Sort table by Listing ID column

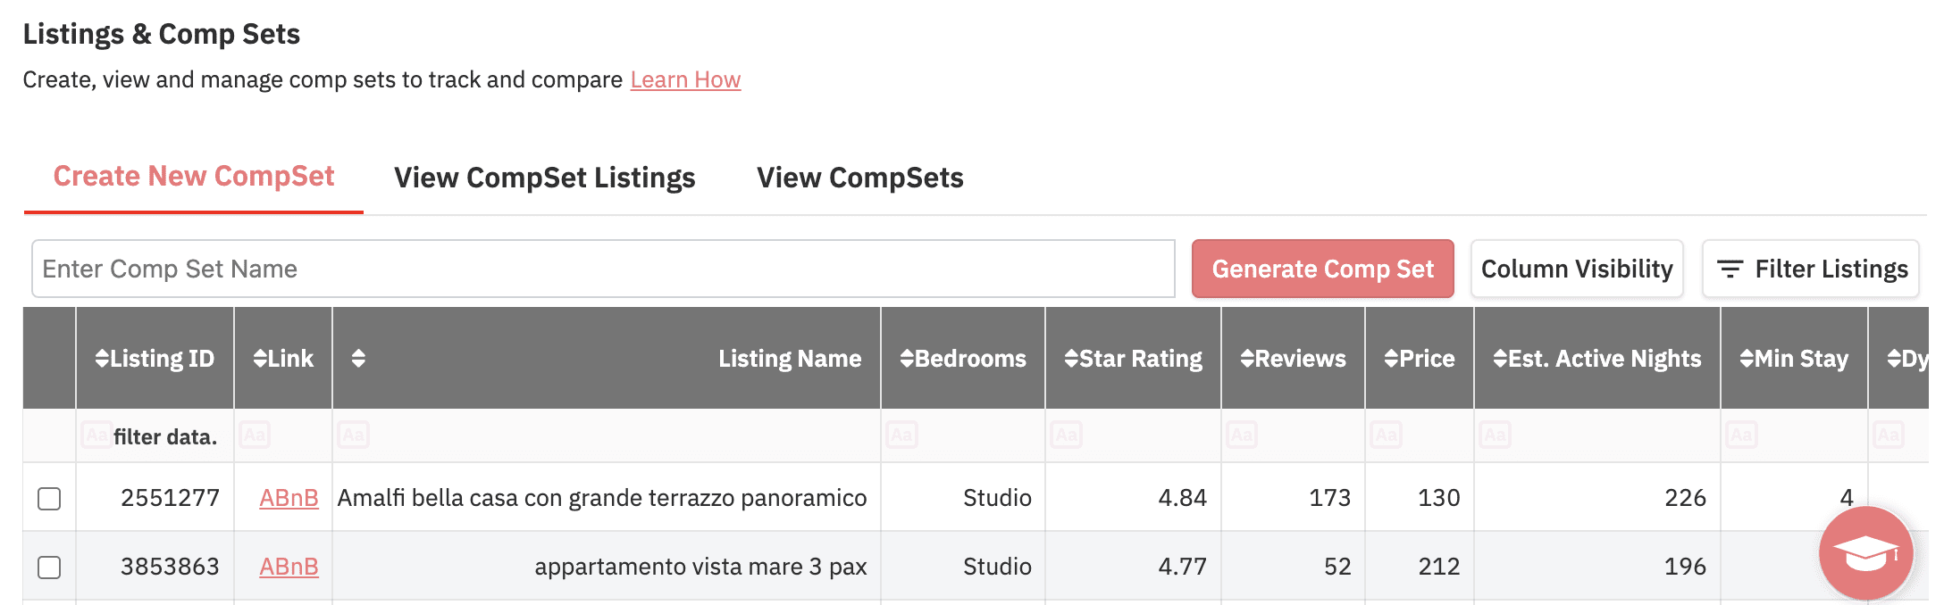point(102,359)
